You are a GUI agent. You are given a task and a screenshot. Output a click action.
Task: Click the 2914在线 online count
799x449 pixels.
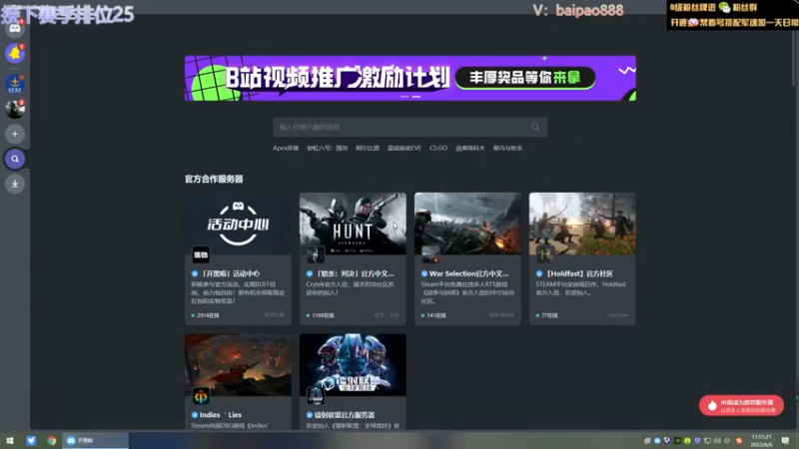pyautogui.click(x=206, y=315)
